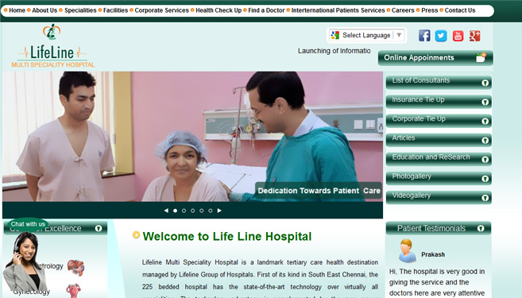Click the bullet icon beside Welcome heading
The image size is (522, 298).
pos(136,235)
